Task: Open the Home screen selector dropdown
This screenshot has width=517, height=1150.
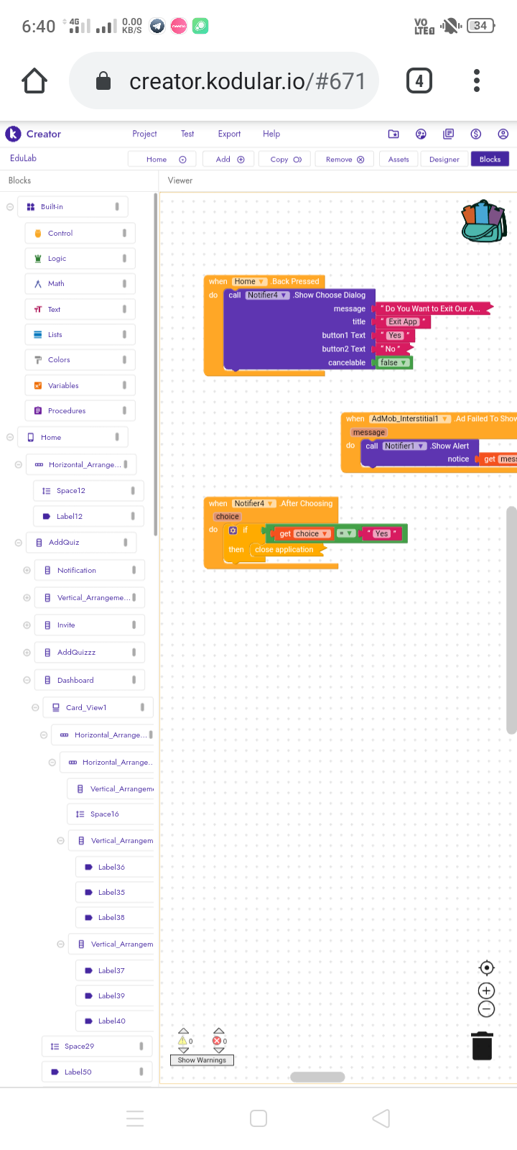Action: click(162, 160)
